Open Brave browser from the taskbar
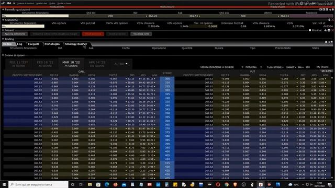 tap(235, 184)
